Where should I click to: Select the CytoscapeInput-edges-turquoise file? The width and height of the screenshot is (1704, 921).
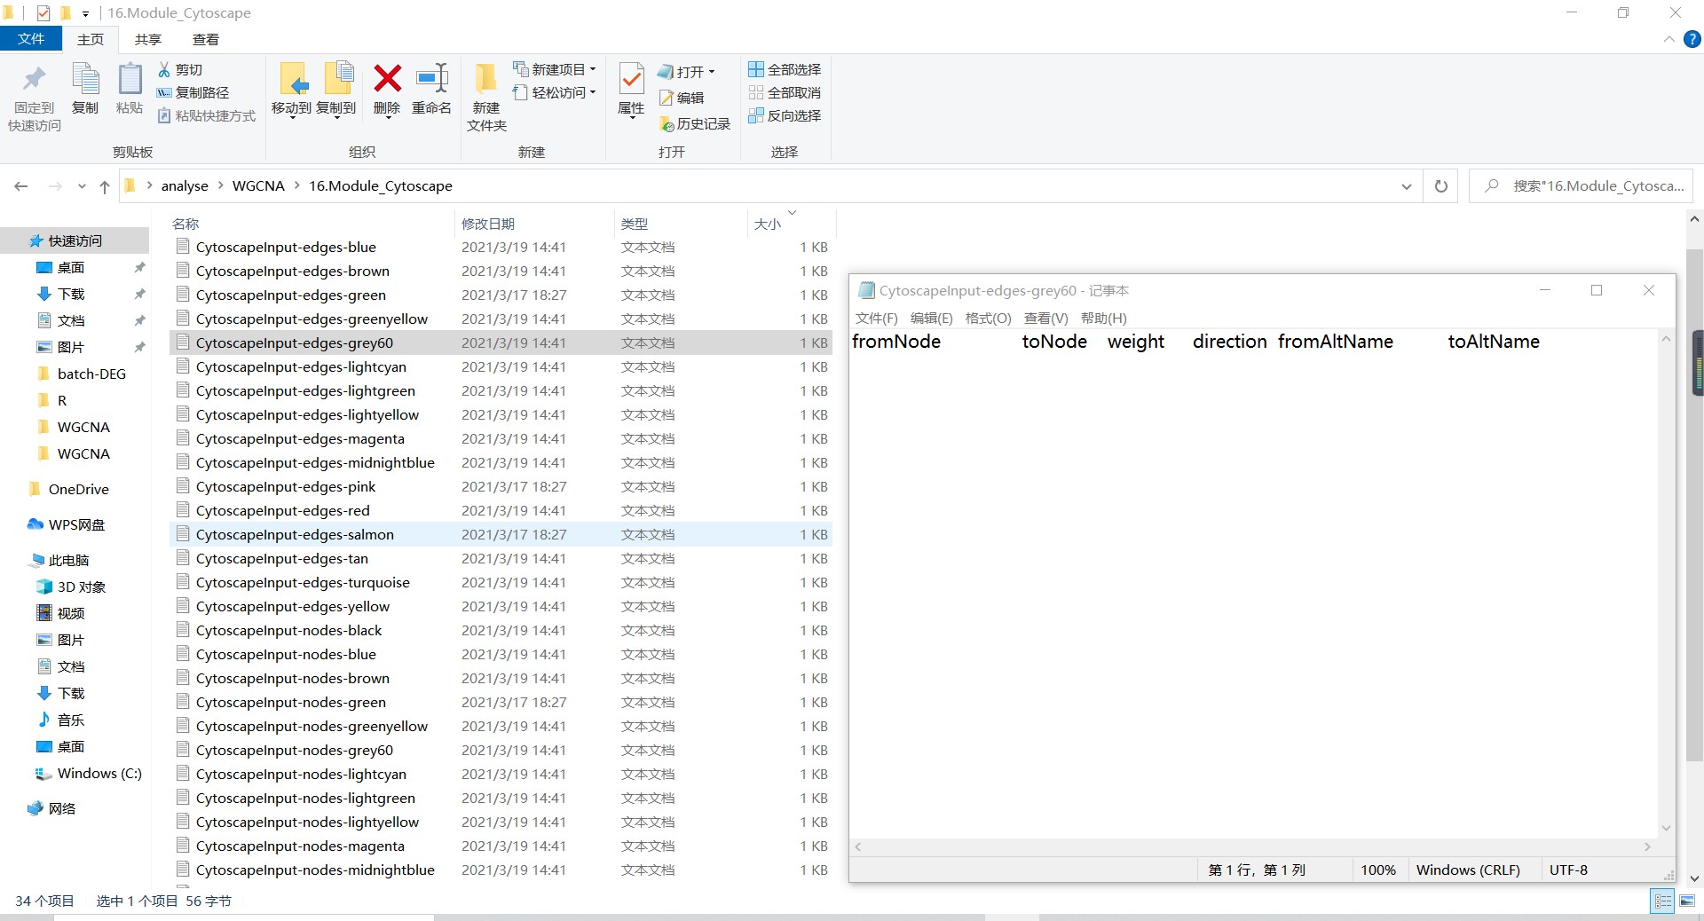[501, 582]
